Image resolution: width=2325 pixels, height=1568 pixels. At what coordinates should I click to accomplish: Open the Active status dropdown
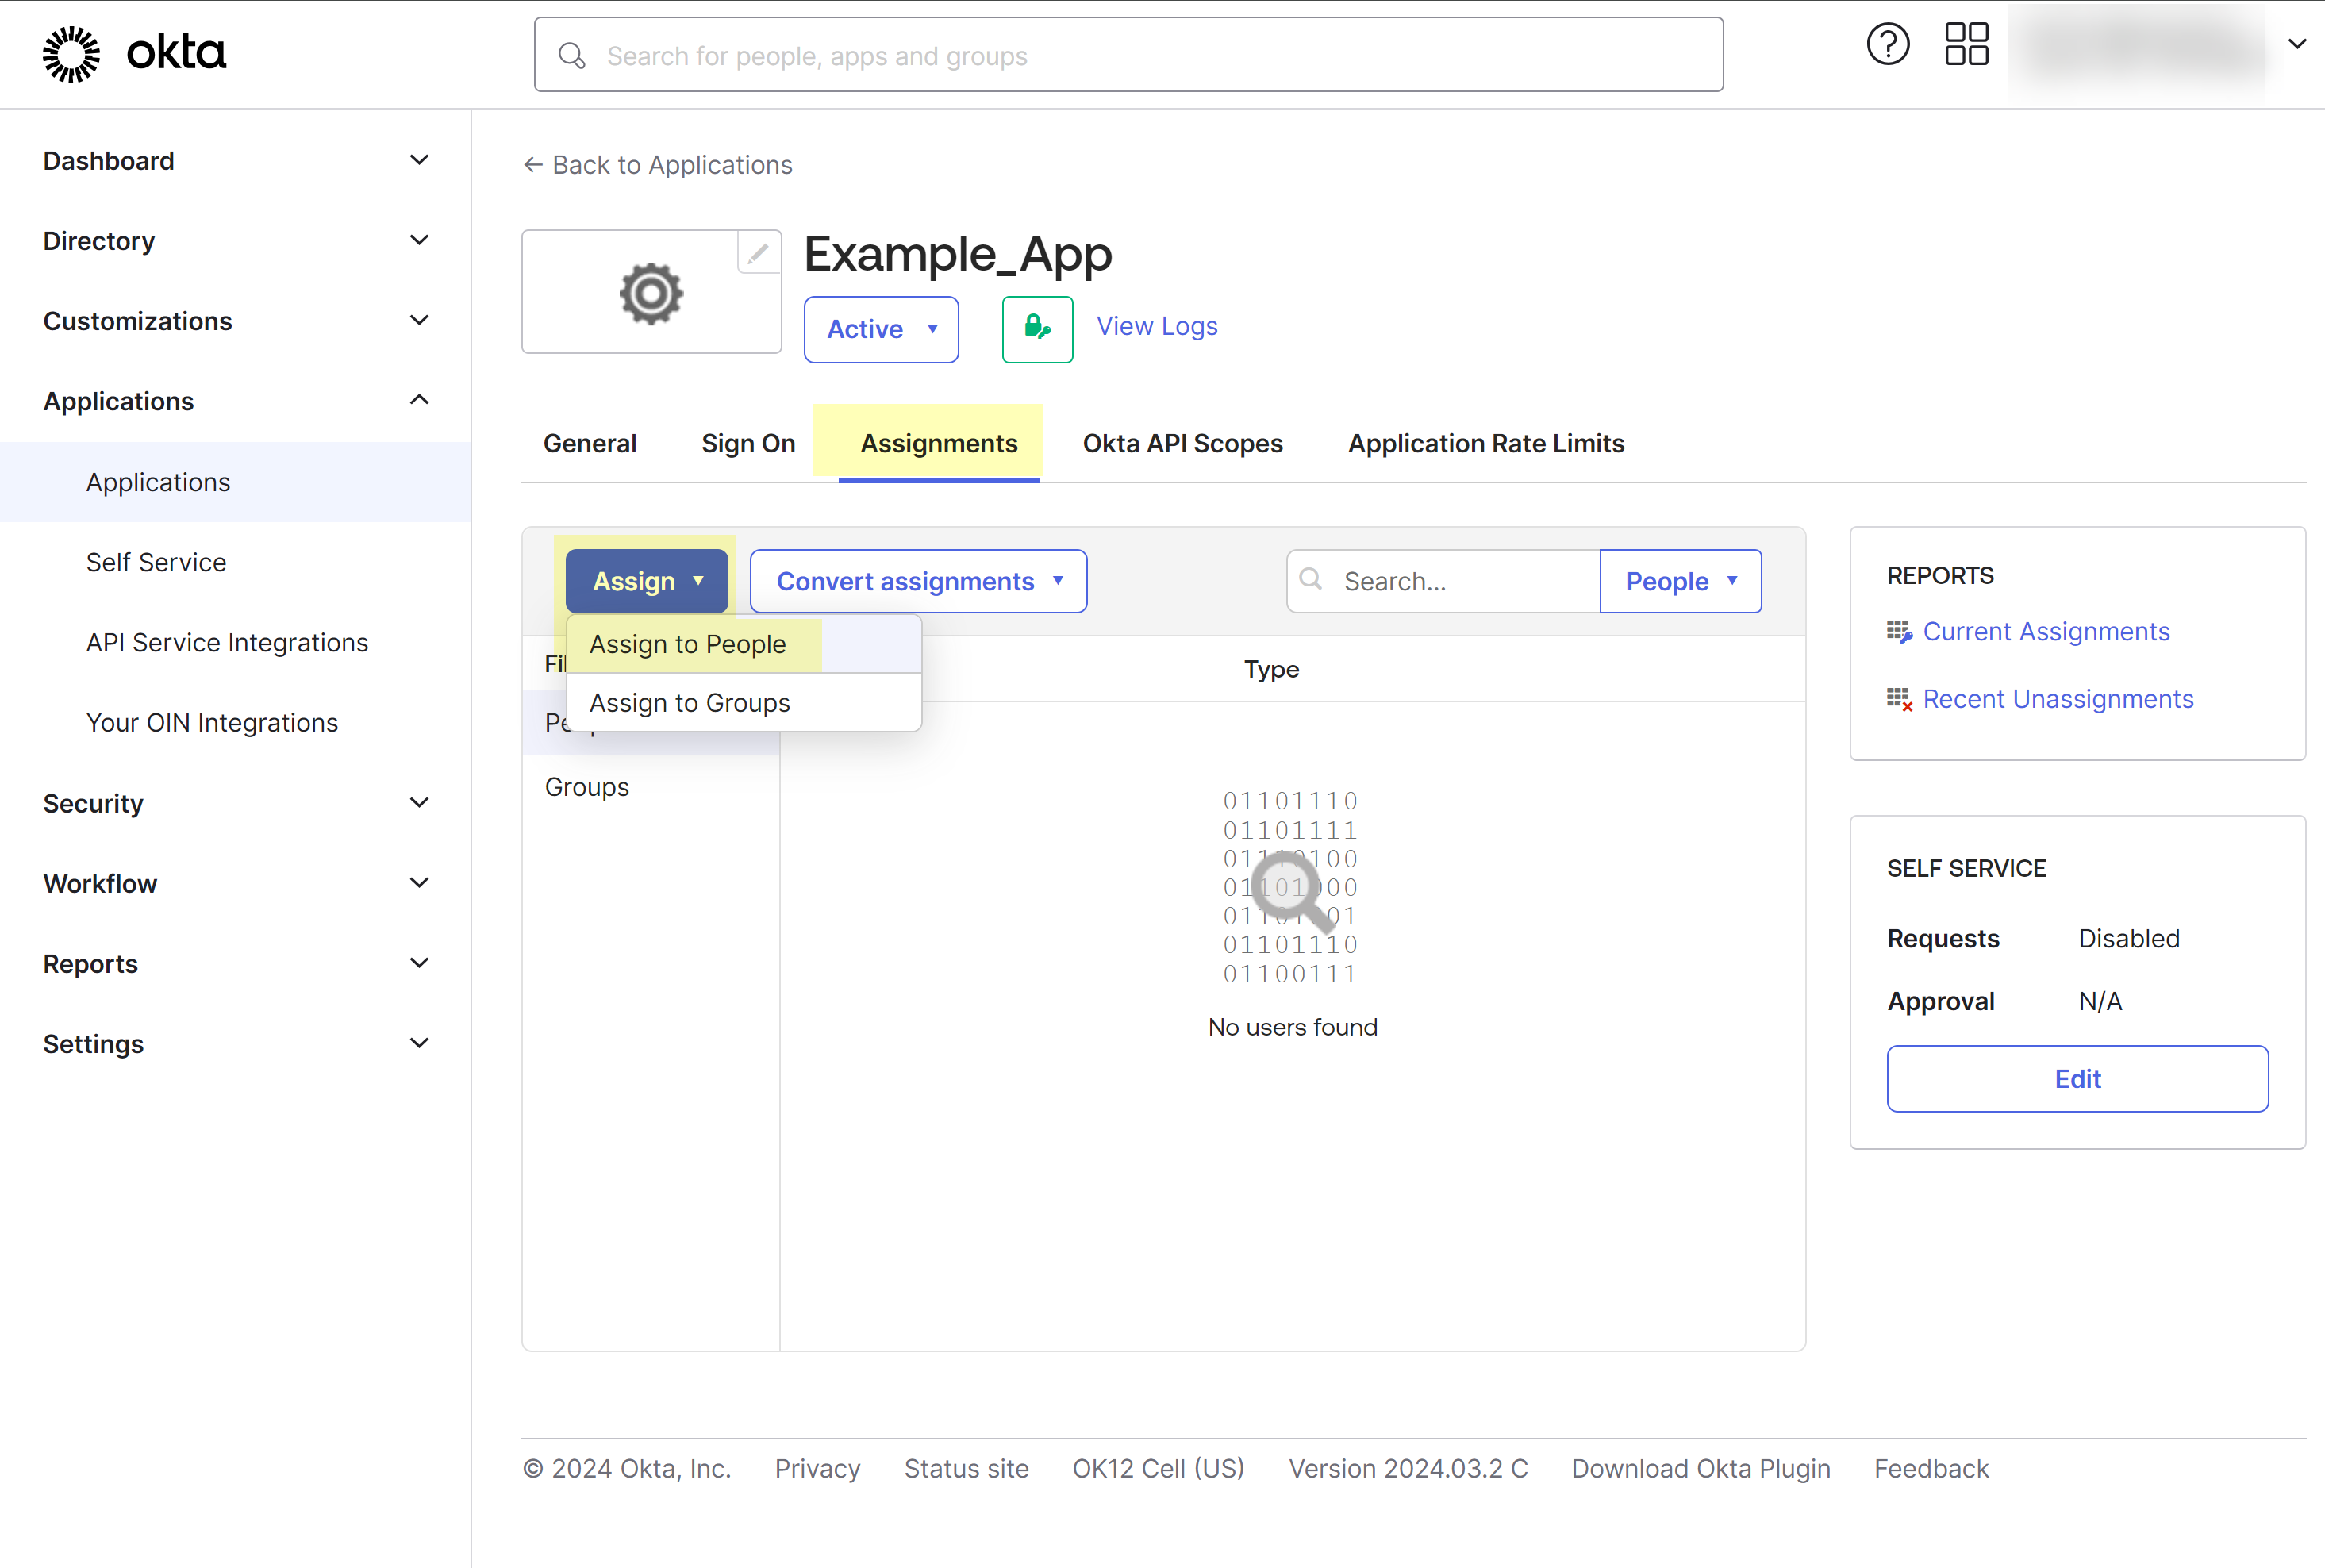point(881,329)
